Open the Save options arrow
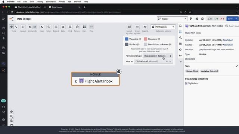 (x=236, y=19)
